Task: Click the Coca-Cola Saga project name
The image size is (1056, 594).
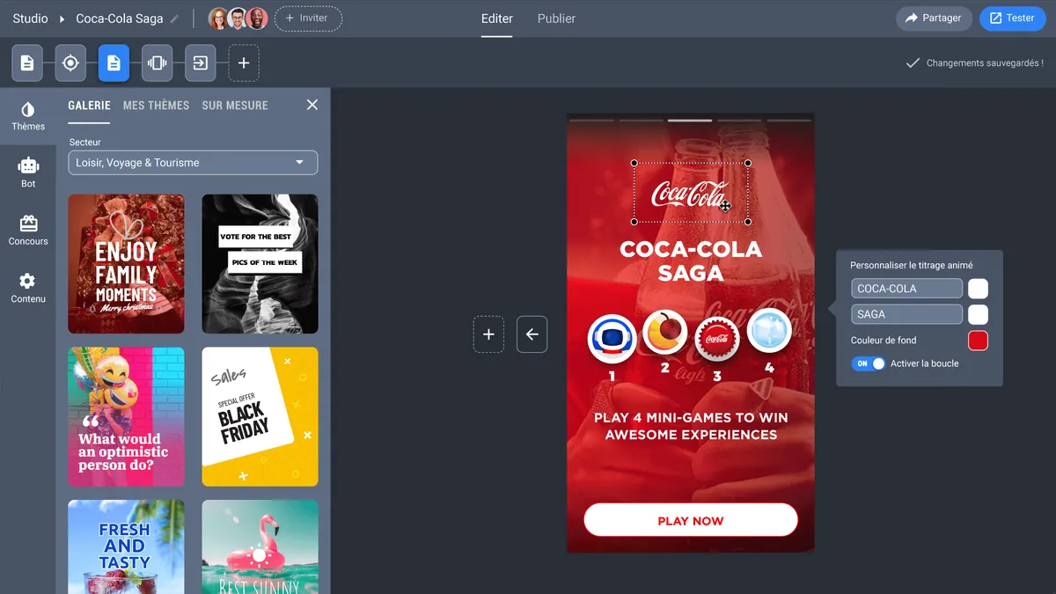Action: click(x=120, y=18)
